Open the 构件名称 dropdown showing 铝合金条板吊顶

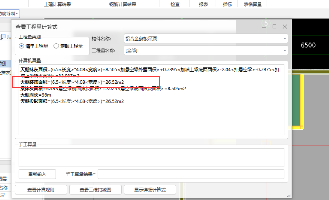(206, 38)
